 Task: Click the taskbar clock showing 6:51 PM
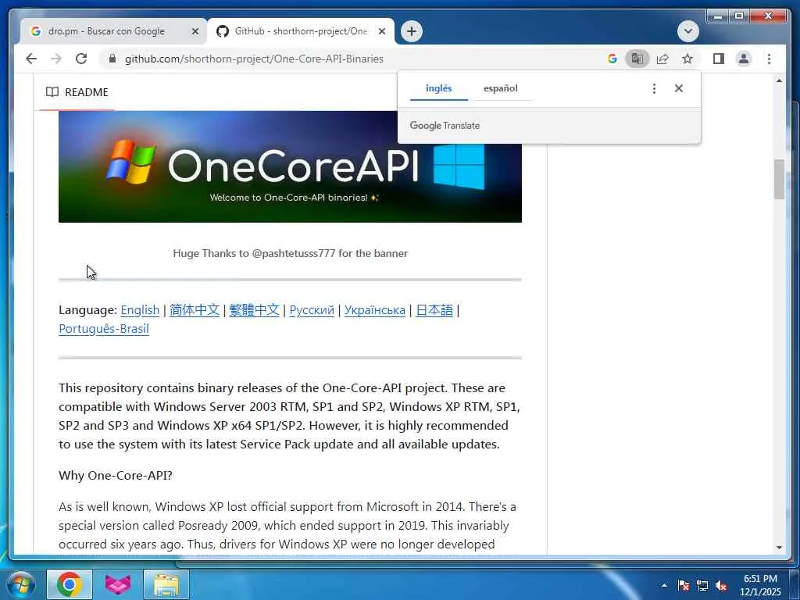pos(760,585)
